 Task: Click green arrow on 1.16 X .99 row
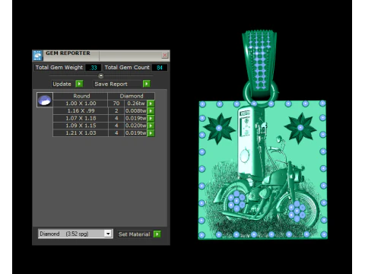[x=151, y=111]
